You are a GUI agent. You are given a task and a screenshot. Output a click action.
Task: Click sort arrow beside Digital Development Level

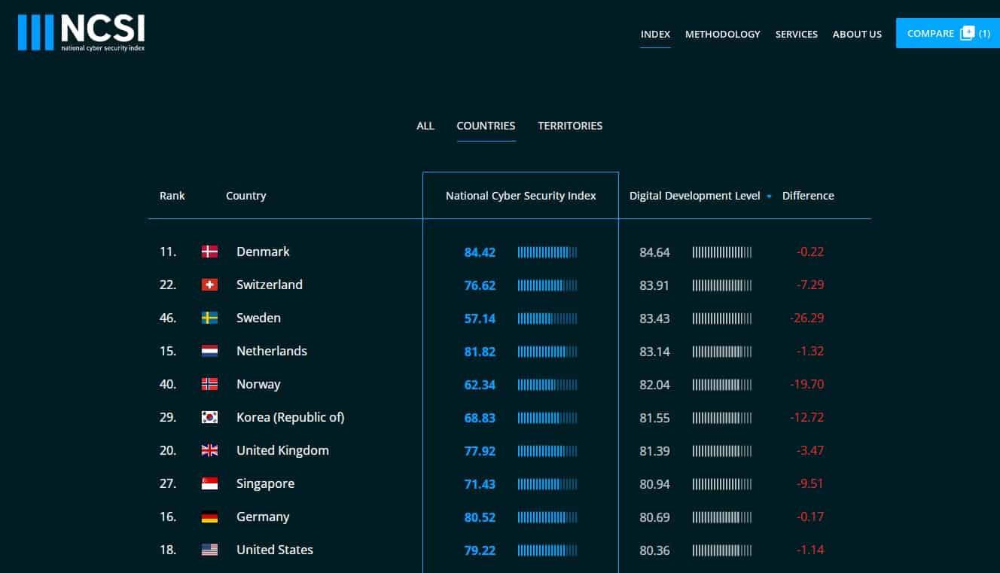769,197
